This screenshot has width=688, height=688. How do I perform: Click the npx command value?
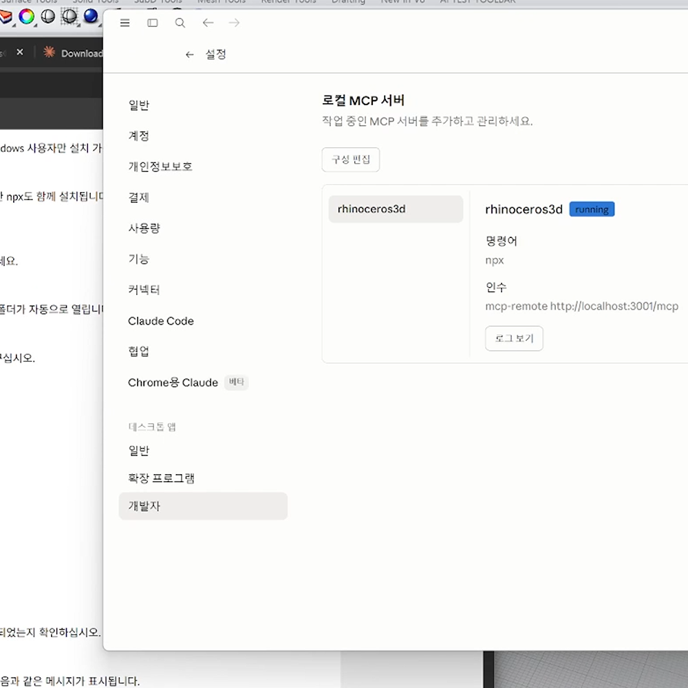(495, 261)
